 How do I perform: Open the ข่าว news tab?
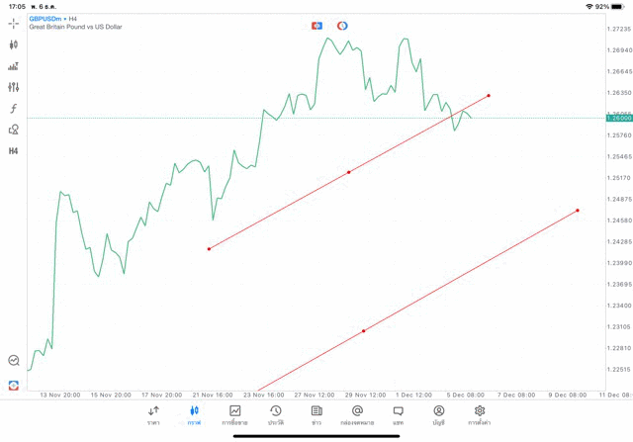pos(316,414)
